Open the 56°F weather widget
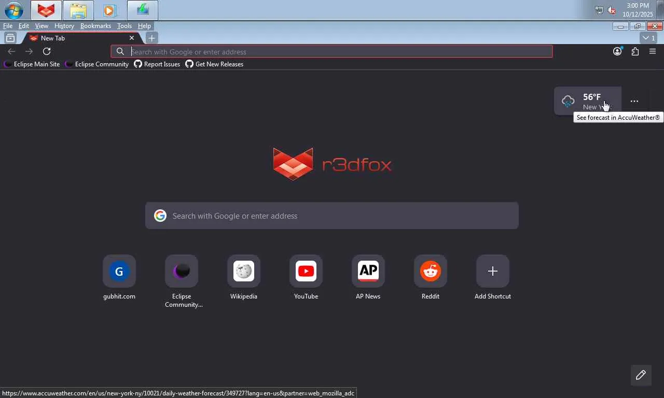The image size is (664, 398). pos(588,101)
